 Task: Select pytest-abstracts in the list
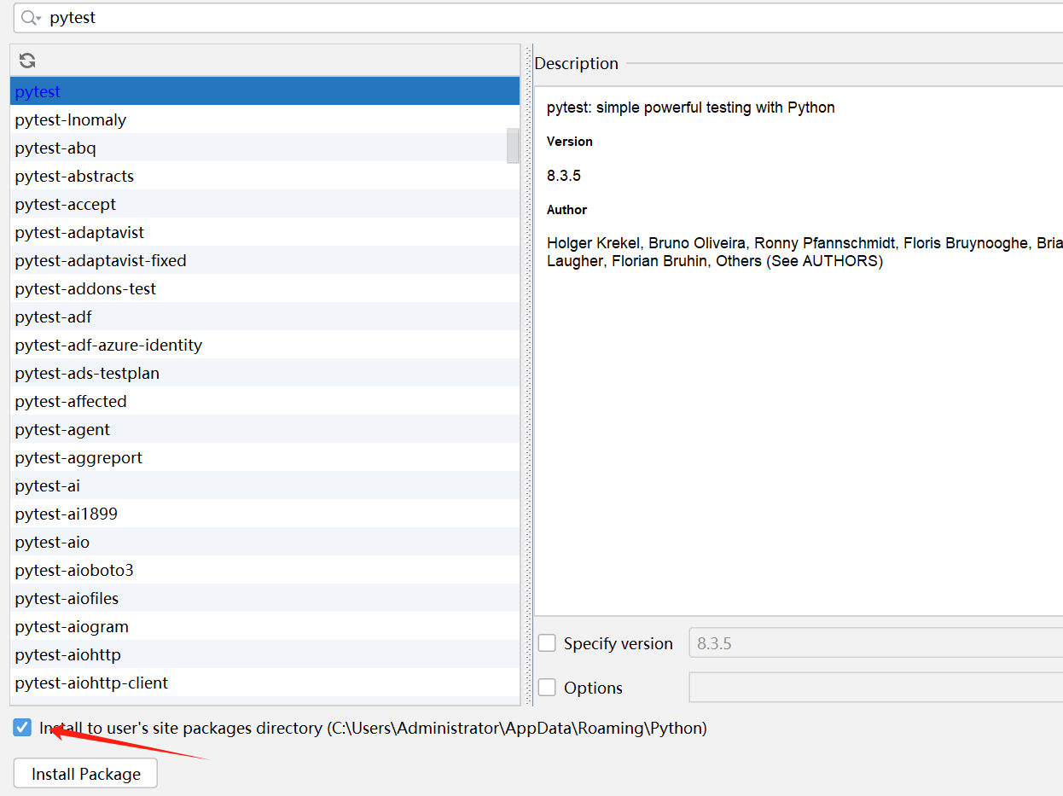tap(264, 176)
